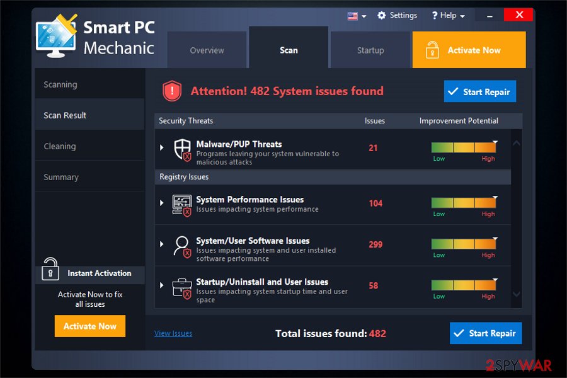Click the Registry Issues section header

tap(333, 177)
